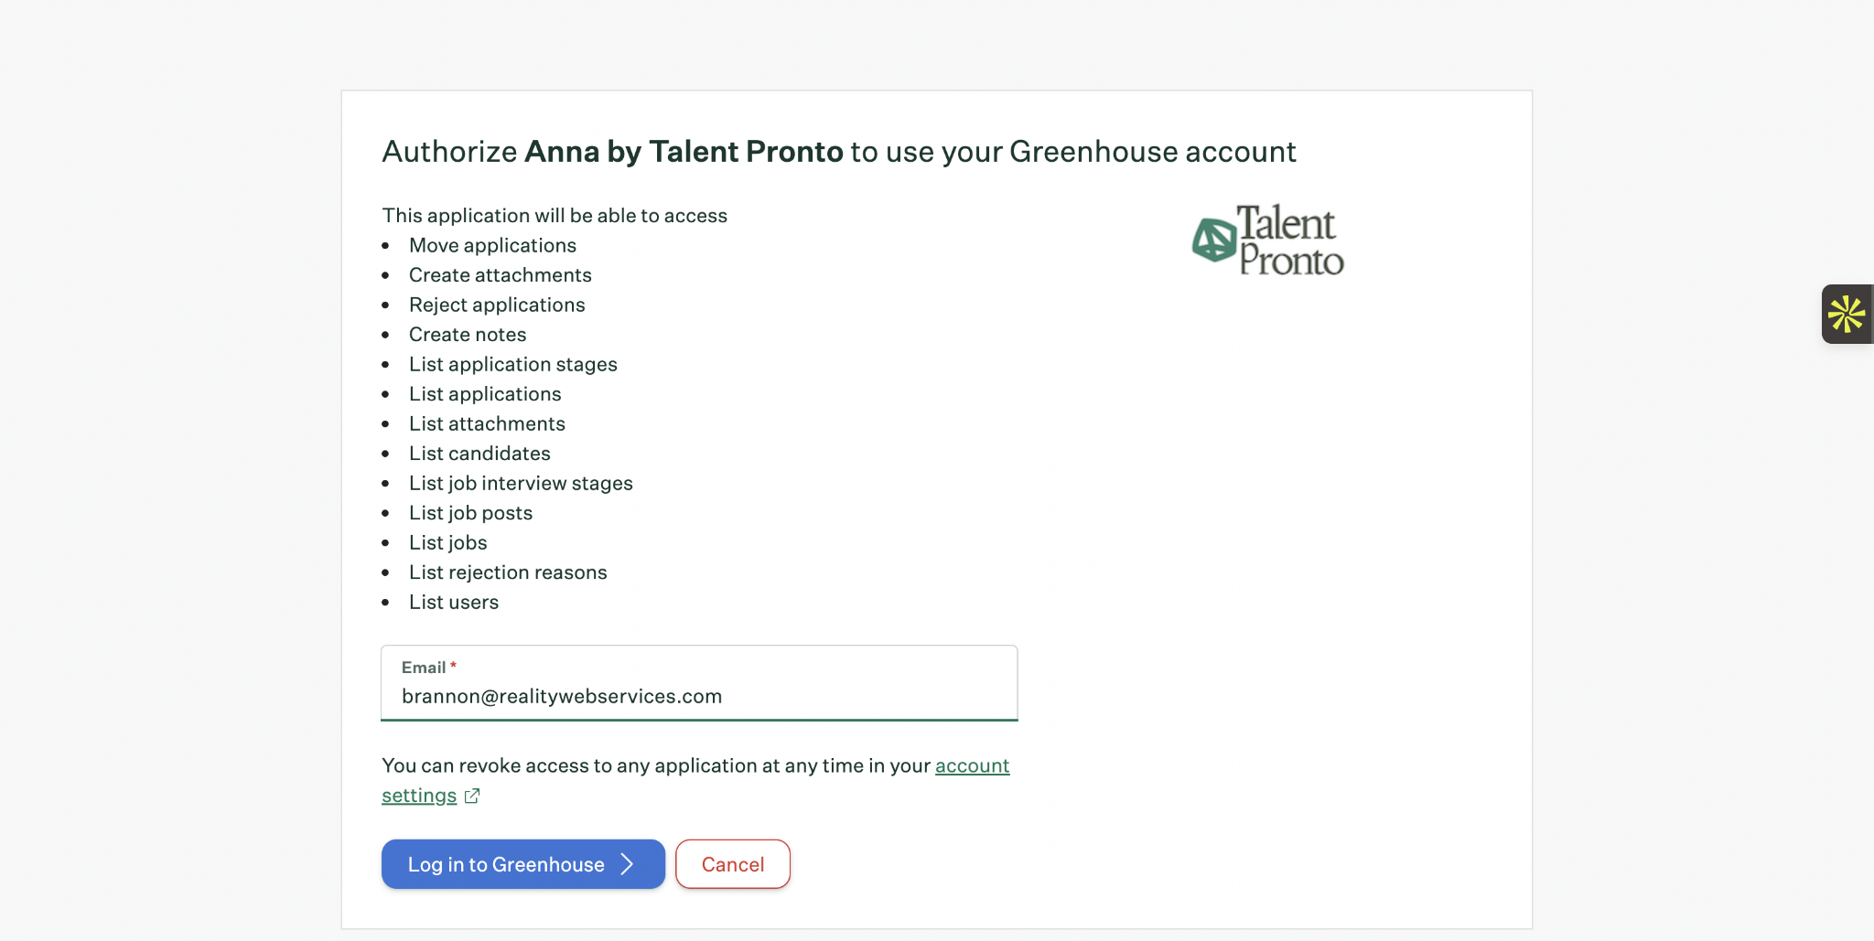Click the 'List application stages' permission item
Image resolution: width=1874 pixels, height=941 pixels.
[513, 364]
